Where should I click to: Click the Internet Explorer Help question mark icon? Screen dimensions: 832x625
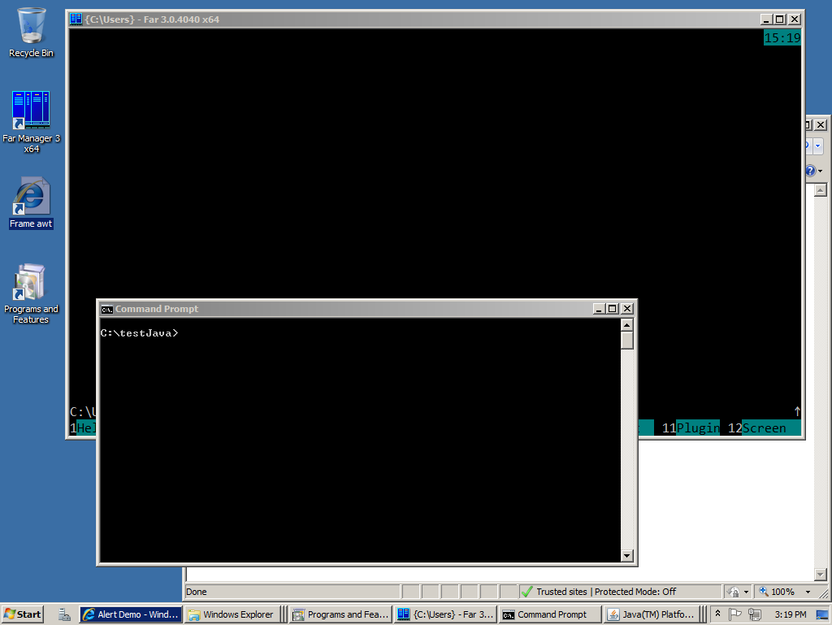click(810, 171)
